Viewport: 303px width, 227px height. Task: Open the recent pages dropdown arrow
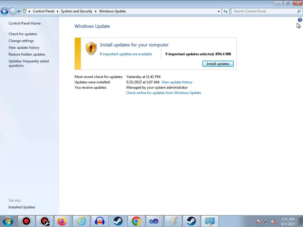click(19, 12)
